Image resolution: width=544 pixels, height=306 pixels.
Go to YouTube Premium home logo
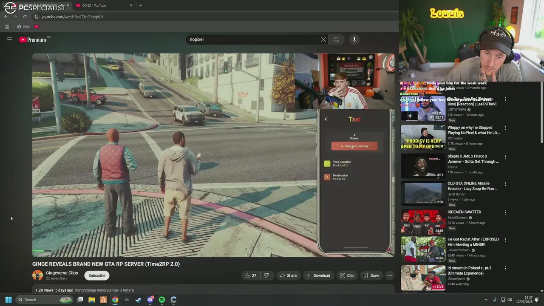(33, 40)
